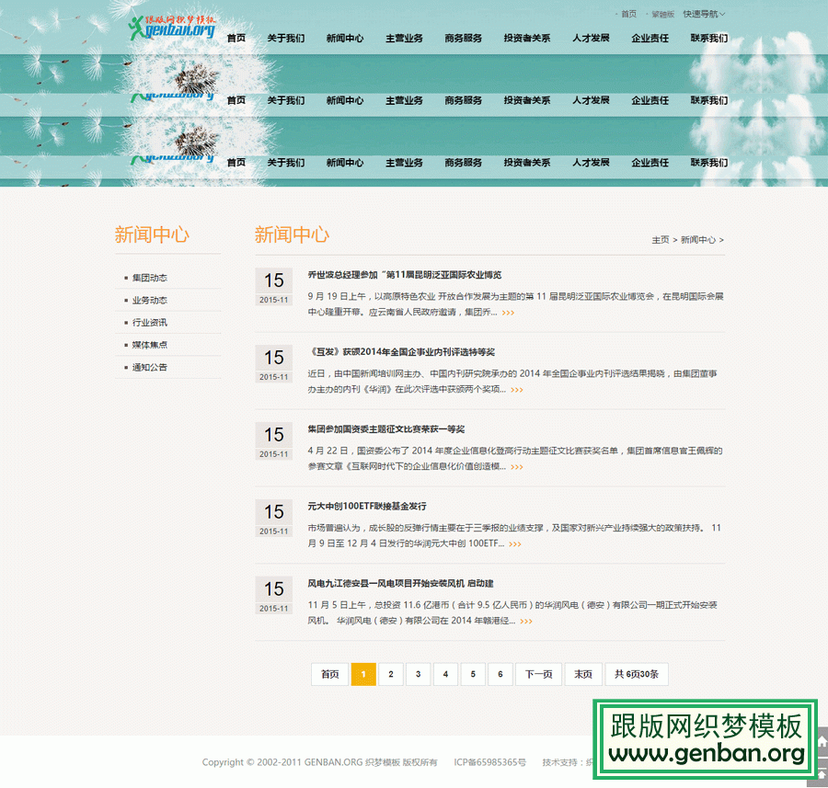
Task: Open the 业务动态 sidebar category
Action: pos(150,300)
